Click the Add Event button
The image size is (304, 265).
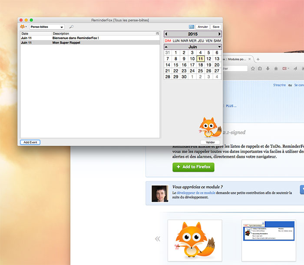(30, 142)
